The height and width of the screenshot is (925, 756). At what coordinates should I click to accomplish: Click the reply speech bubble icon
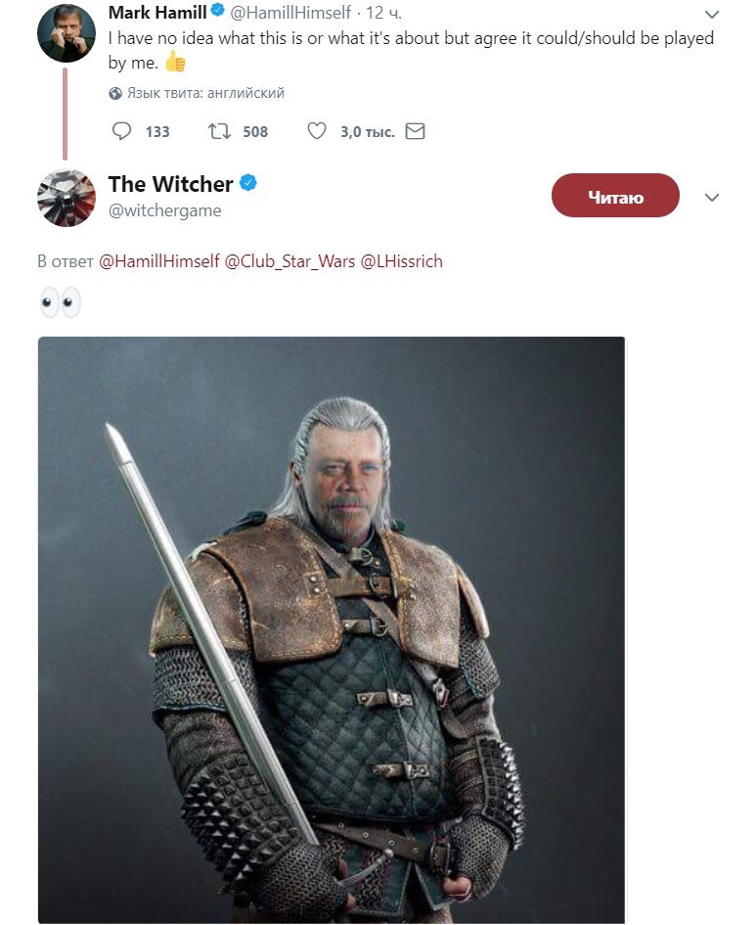122,131
